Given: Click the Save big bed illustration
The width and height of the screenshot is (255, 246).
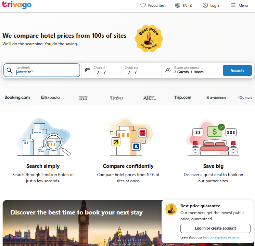Looking at the screenshot, I should tap(213, 138).
